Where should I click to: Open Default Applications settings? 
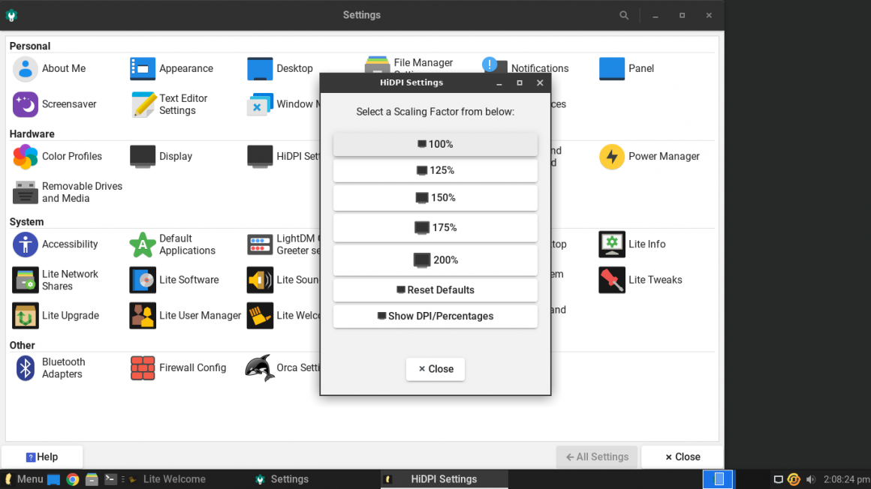[x=184, y=244]
